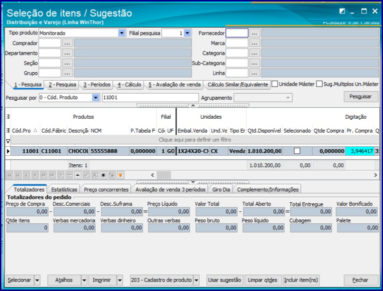
Task: Go to previous record navigator arrow
Action: tap(26, 175)
